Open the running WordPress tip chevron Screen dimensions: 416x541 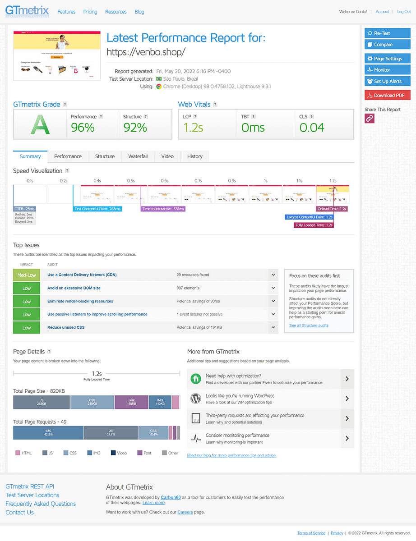(347, 399)
